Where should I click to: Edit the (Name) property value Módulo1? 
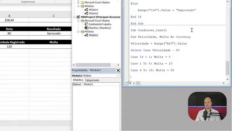click(101, 84)
